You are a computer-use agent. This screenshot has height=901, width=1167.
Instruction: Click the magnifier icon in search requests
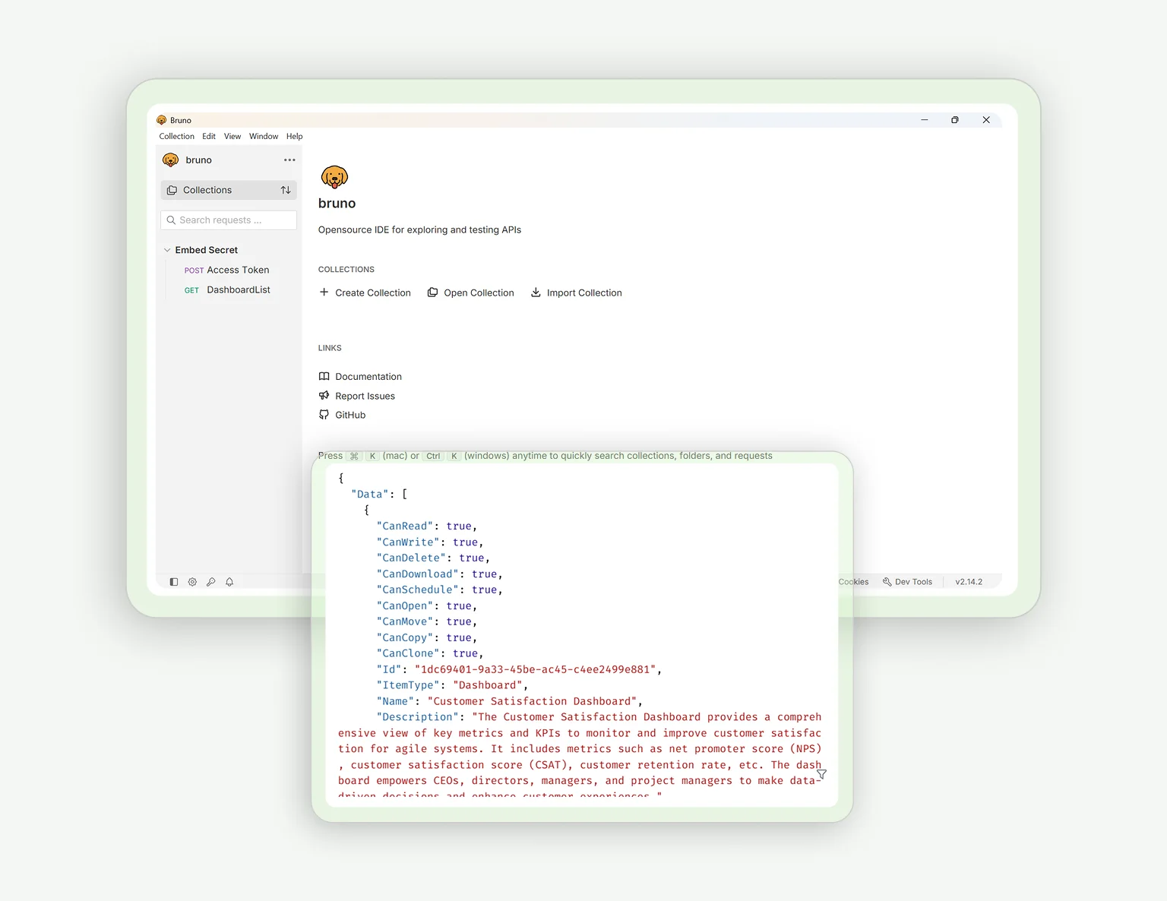pos(171,220)
